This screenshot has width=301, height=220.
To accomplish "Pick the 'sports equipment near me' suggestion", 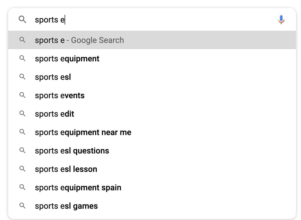I will (x=83, y=132).
